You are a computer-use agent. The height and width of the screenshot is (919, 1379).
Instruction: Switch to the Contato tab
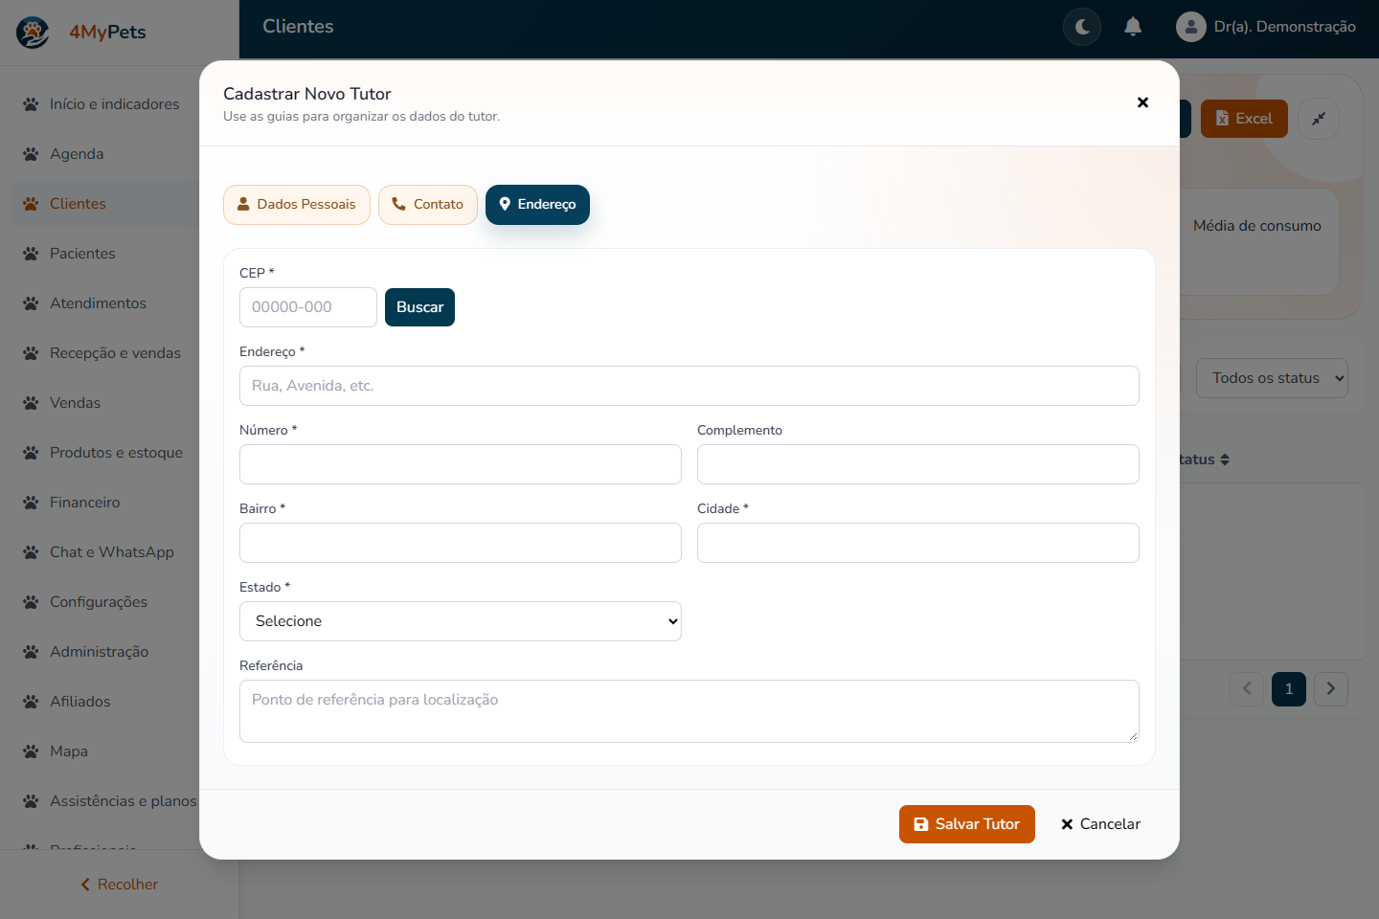(428, 205)
